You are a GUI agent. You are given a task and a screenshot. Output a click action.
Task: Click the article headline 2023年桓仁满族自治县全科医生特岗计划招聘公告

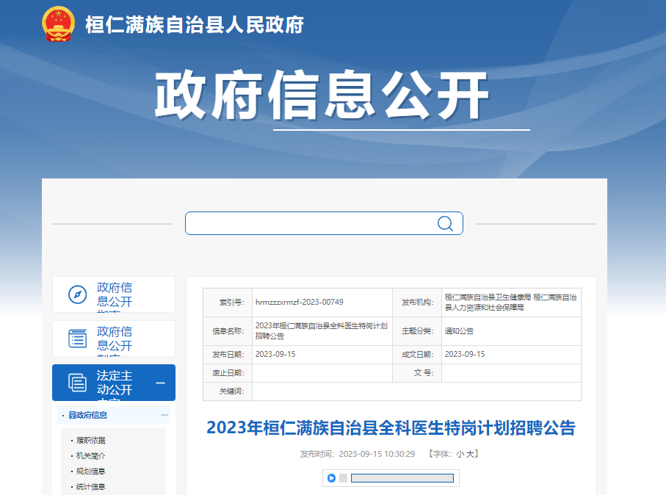(x=391, y=428)
